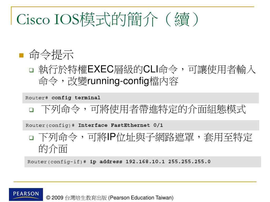The height and width of the screenshot is (202, 270).
Task: Click the text '下列命令，可將使用者帶進特定的介面組態模式'
Action: click(143, 109)
